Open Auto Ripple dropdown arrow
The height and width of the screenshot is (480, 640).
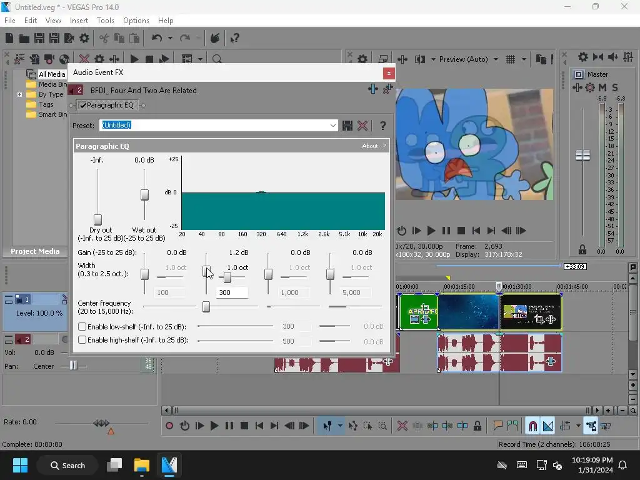click(x=578, y=426)
